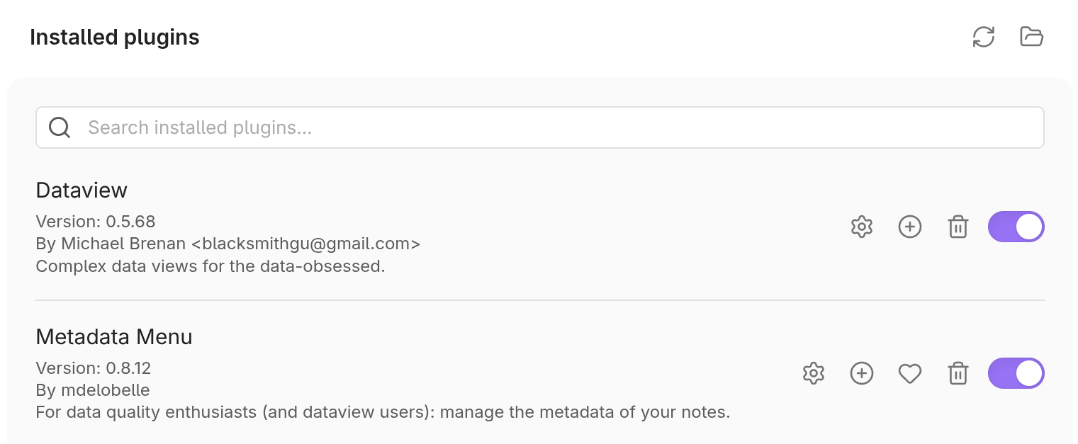Select the Metadata Menu plugin title
Image resolution: width=1078 pixels, height=444 pixels.
point(114,337)
